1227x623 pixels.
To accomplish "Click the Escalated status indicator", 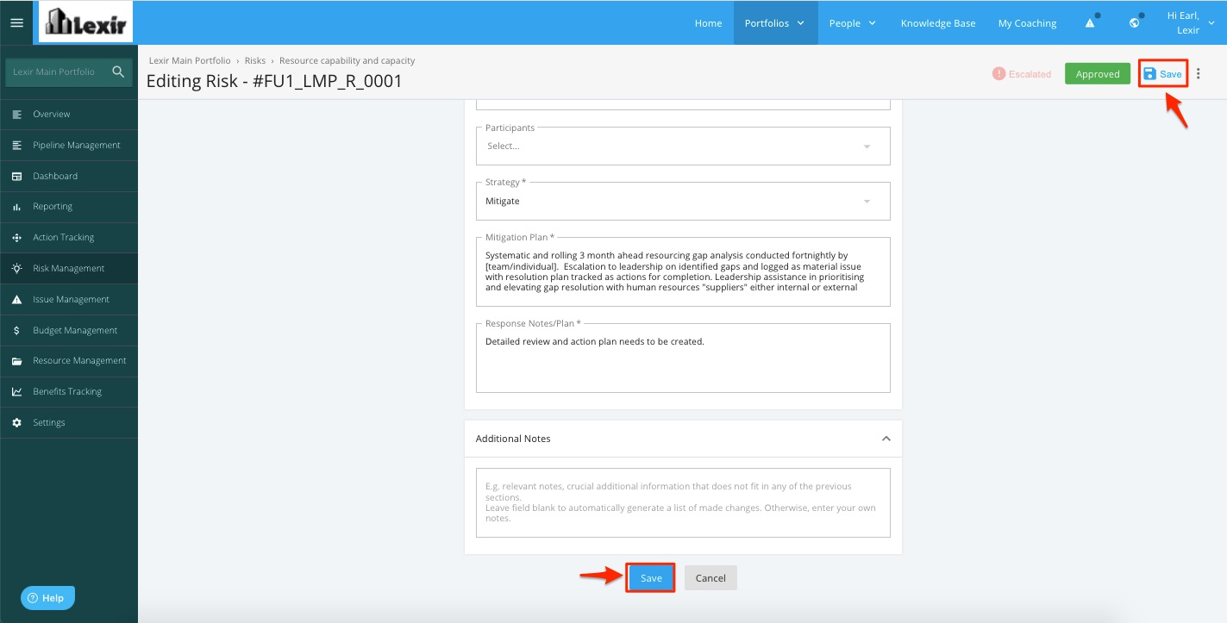I will (x=1022, y=74).
